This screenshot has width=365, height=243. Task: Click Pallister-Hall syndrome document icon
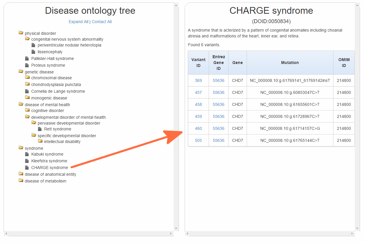27,58
